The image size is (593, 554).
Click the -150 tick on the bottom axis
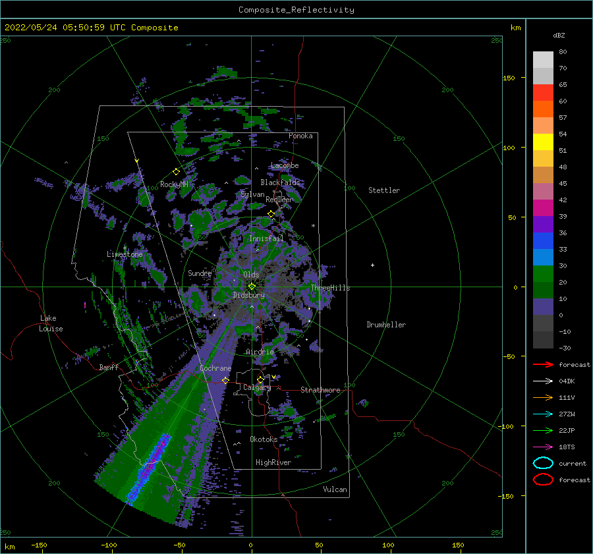pos(39,545)
